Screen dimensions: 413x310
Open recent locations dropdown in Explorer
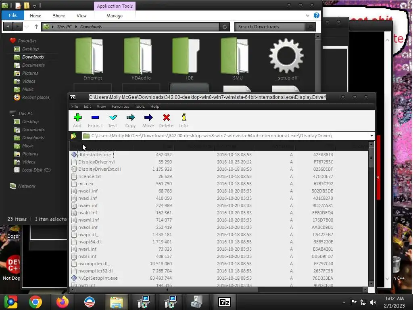pos(27,27)
